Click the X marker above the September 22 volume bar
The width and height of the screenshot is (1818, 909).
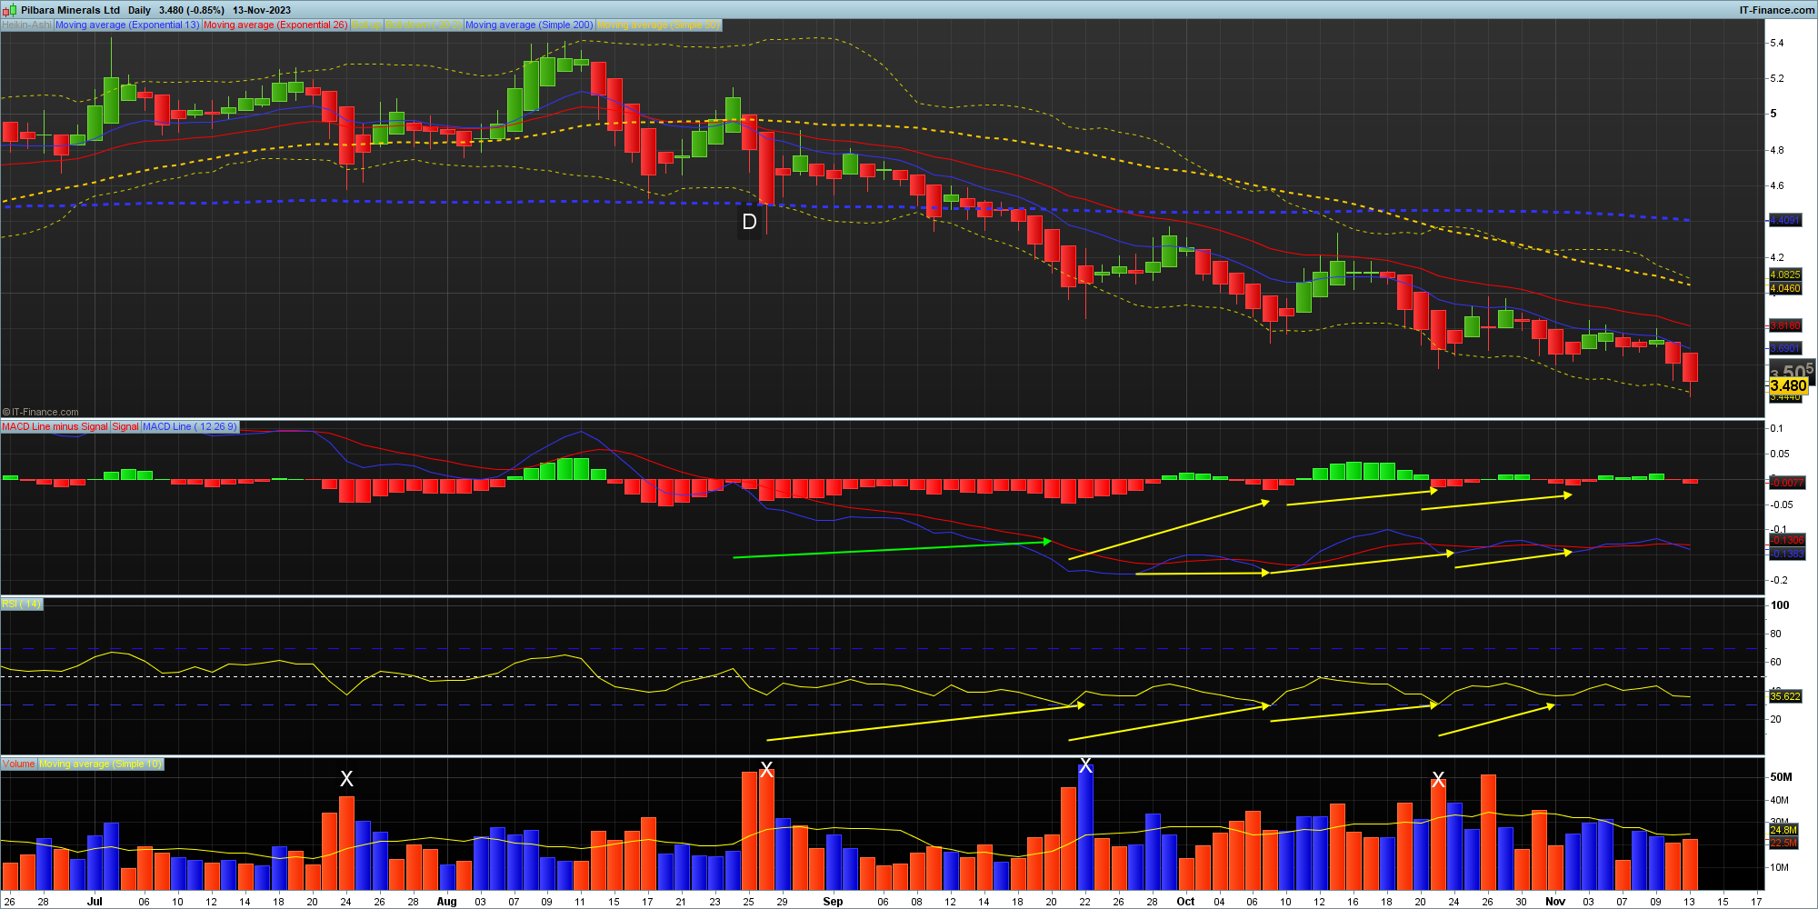(x=1085, y=765)
